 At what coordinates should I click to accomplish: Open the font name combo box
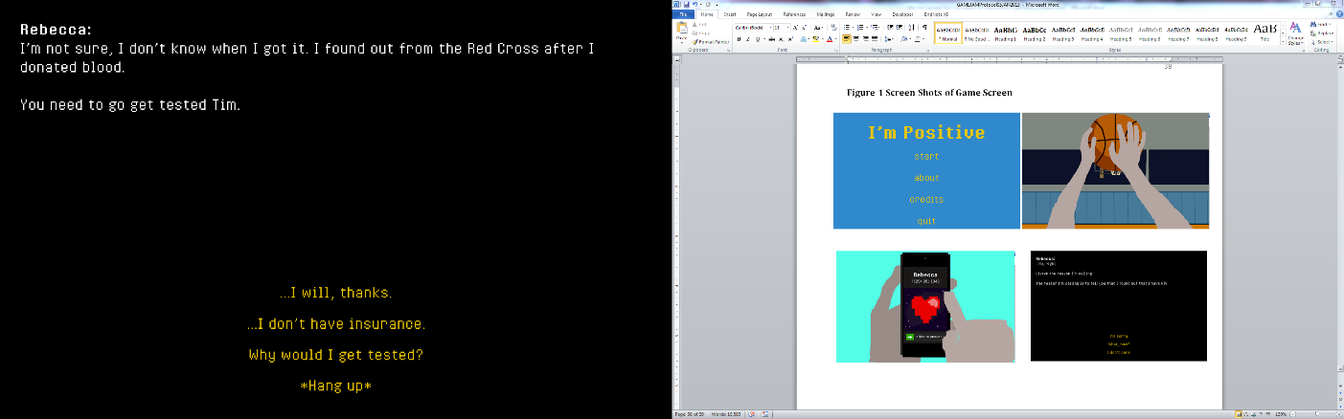pyautogui.click(x=753, y=28)
